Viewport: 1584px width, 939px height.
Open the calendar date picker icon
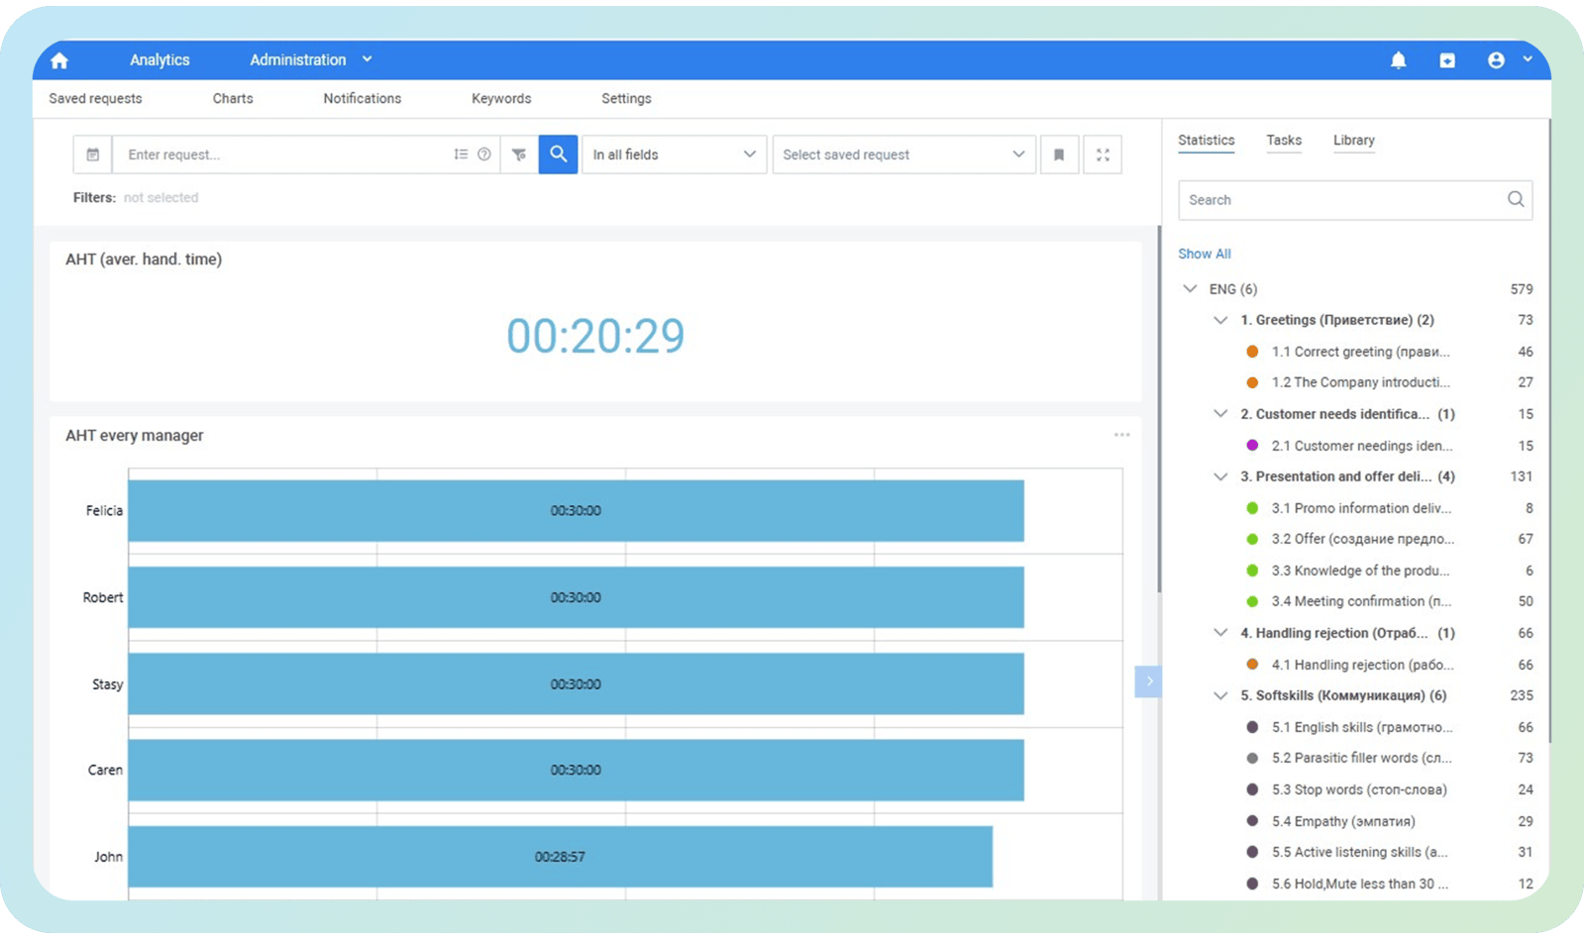pos(93,155)
